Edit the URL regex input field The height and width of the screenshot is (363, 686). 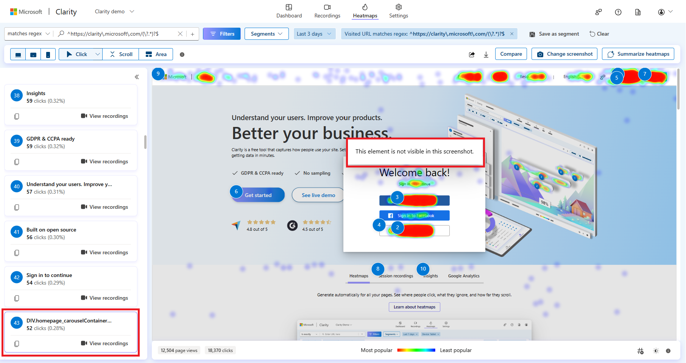point(117,34)
